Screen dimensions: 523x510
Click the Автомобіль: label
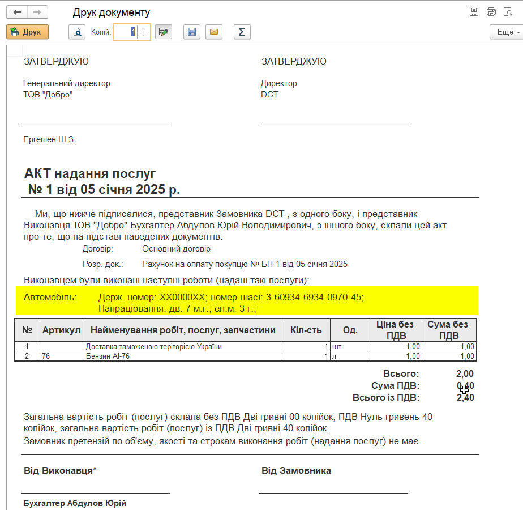50,297
